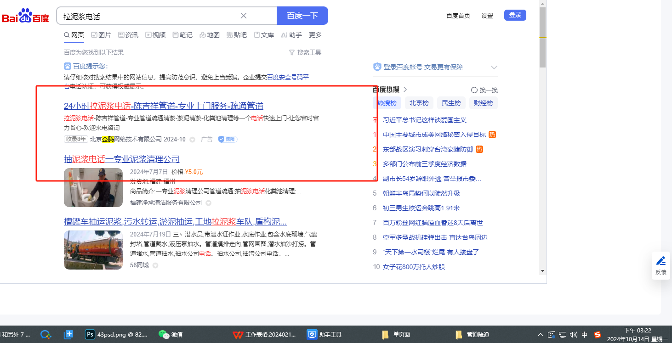Expand the arrow next to 58同城 source

pyautogui.click(x=155, y=265)
